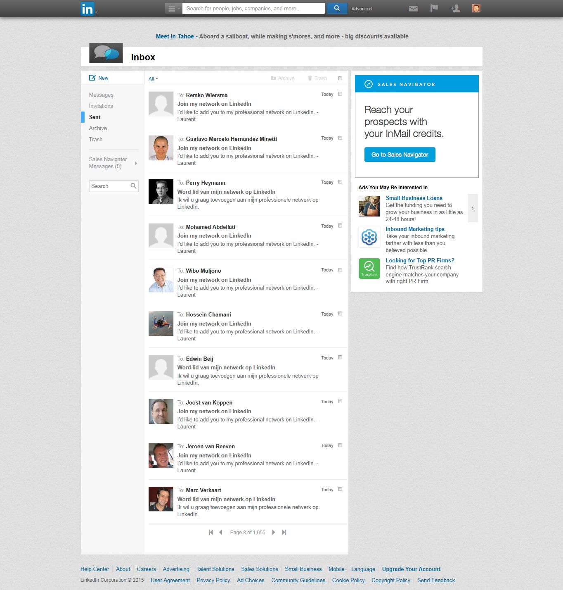Screen dimensions: 563x590
Task: Click the add connections icon
Action: (x=455, y=9)
